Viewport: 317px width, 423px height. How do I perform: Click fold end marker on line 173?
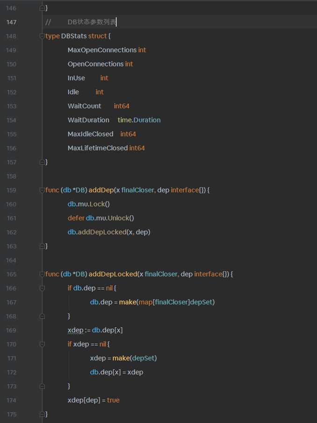[42, 386]
